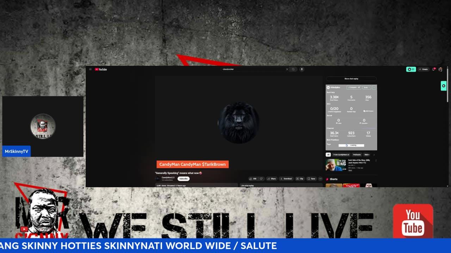Click the SEO Score item
Screen dimensions: 451x253
368,111
